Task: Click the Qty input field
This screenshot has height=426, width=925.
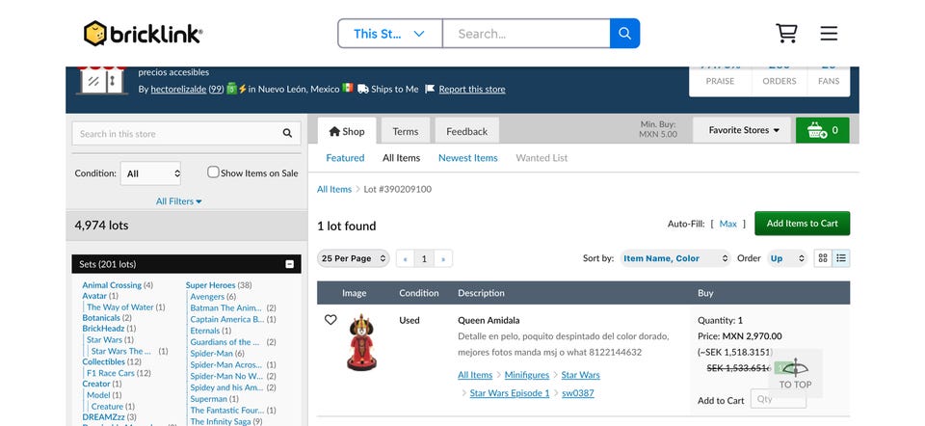Action: (x=779, y=399)
